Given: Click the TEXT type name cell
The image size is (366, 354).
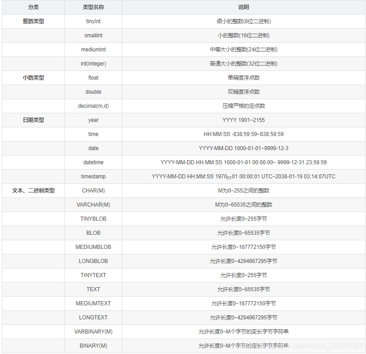Looking at the screenshot, I should [x=94, y=289].
